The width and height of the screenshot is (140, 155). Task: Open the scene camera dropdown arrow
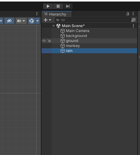pyautogui.click(x=24, y=21)
